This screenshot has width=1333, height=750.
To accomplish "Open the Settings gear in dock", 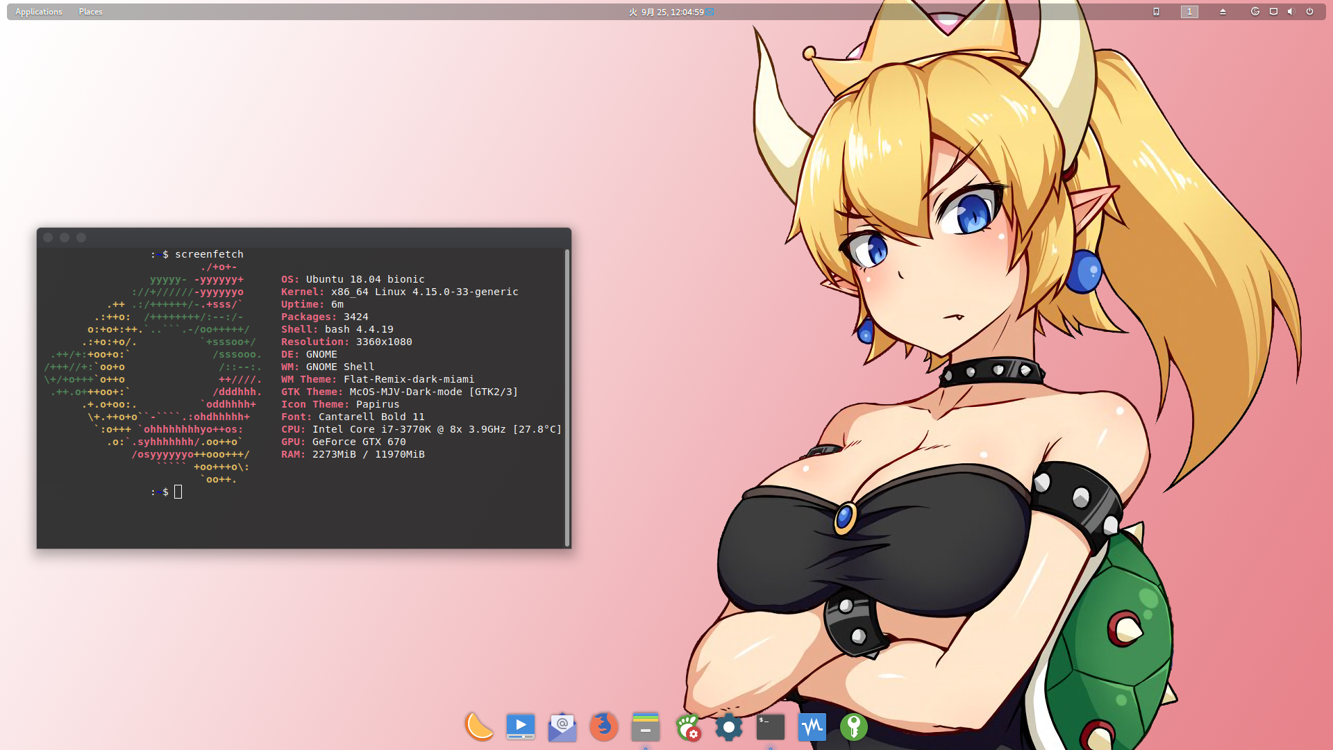I will coord(729,727).
